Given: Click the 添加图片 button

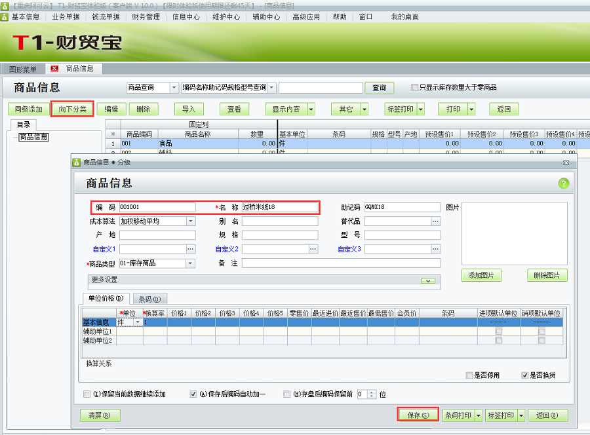Looking at the screenshot, I should coord(481,275).
